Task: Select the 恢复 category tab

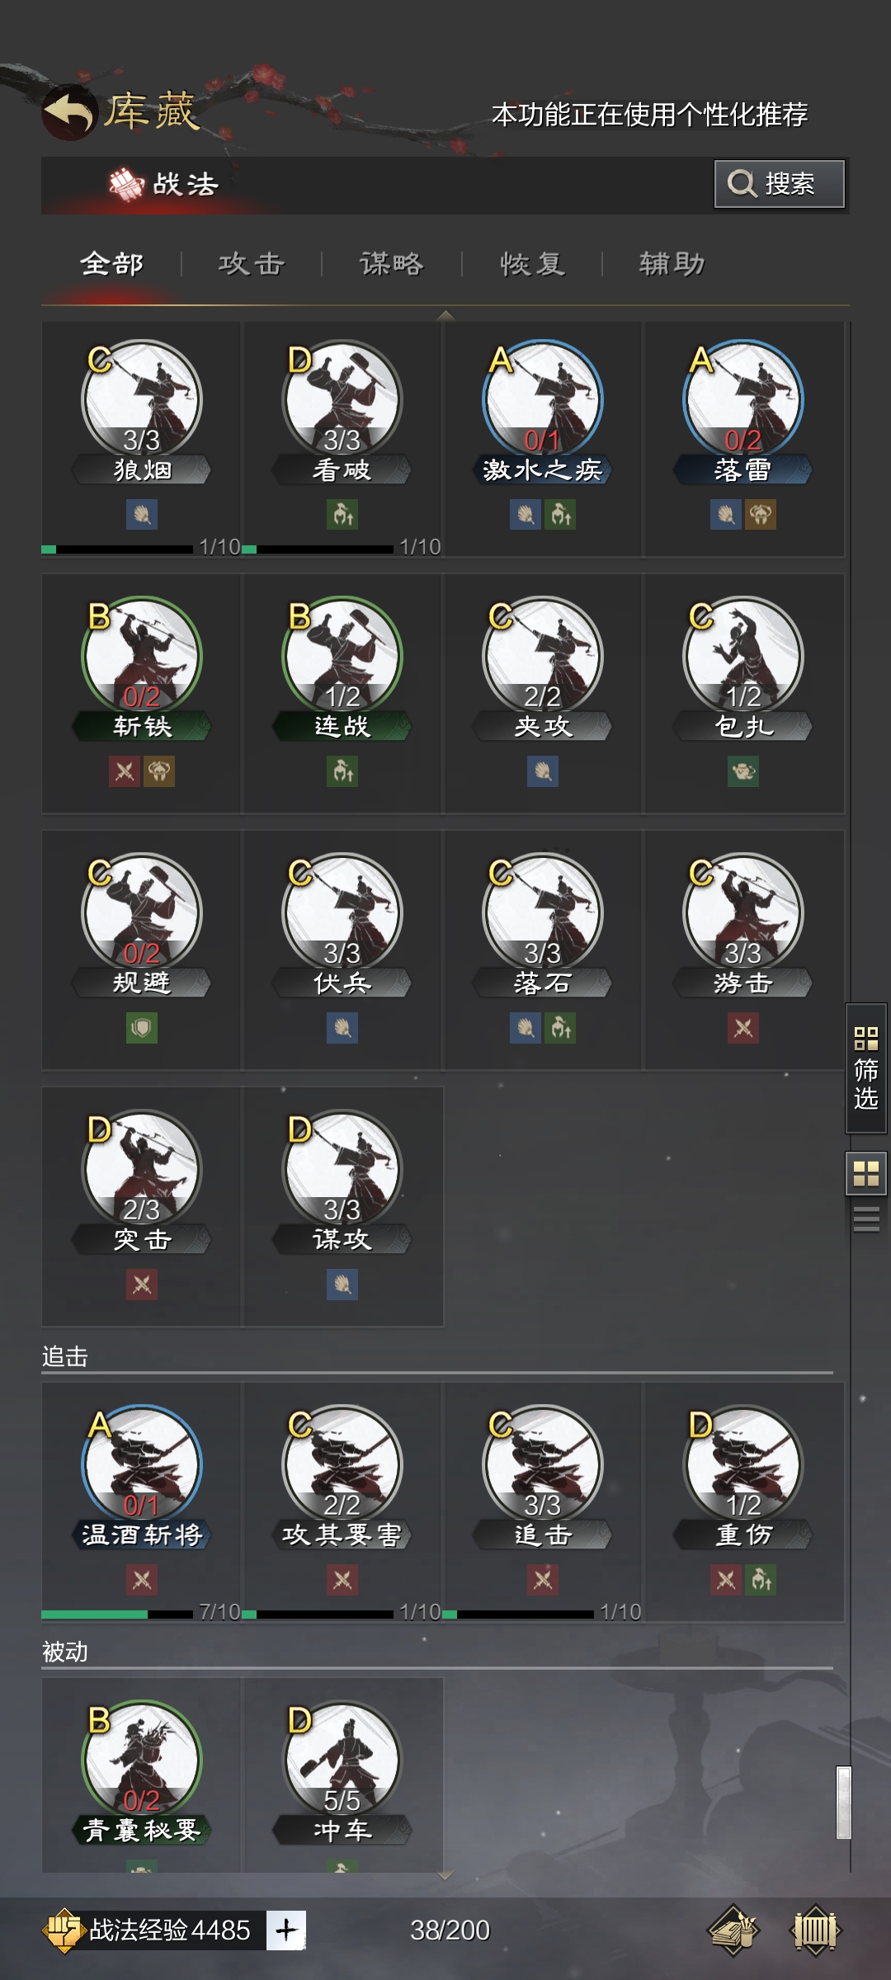Action: (x=532, y=264)
